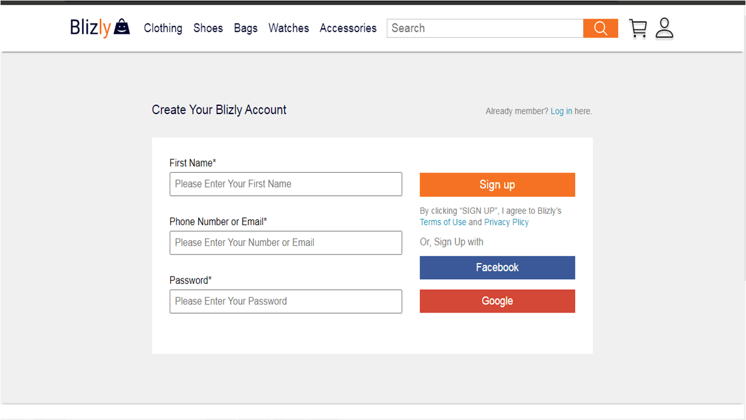Sign up with the Facebook button
This screenshot has height=420, width=746.
point(497,267)
